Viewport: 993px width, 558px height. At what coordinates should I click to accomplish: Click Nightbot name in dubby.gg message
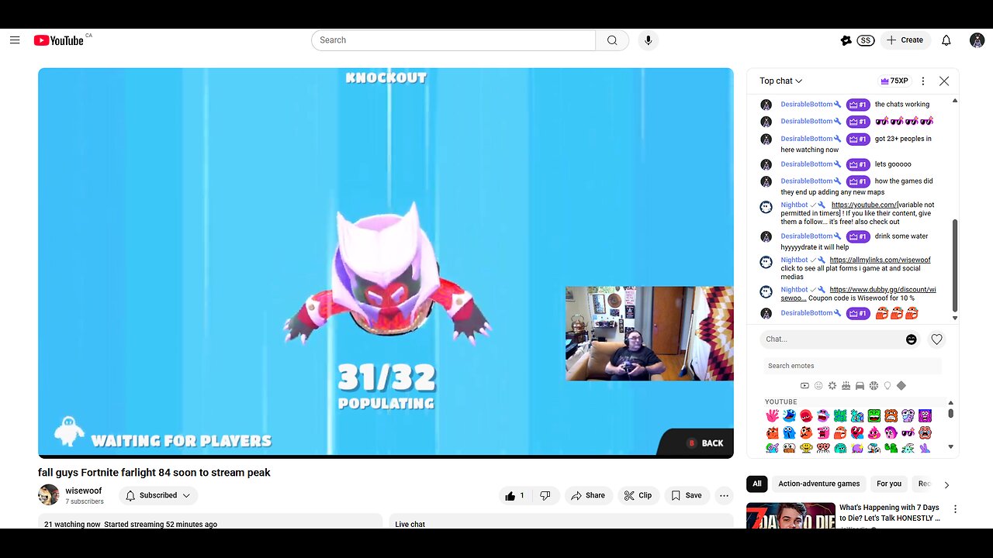coord(794,290)
